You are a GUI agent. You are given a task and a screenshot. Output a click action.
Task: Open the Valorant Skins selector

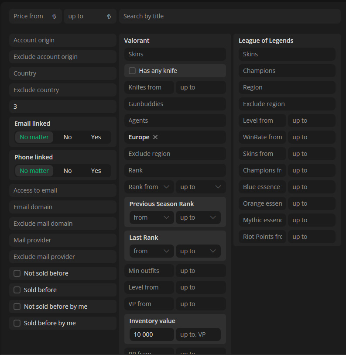click(175, 54)
